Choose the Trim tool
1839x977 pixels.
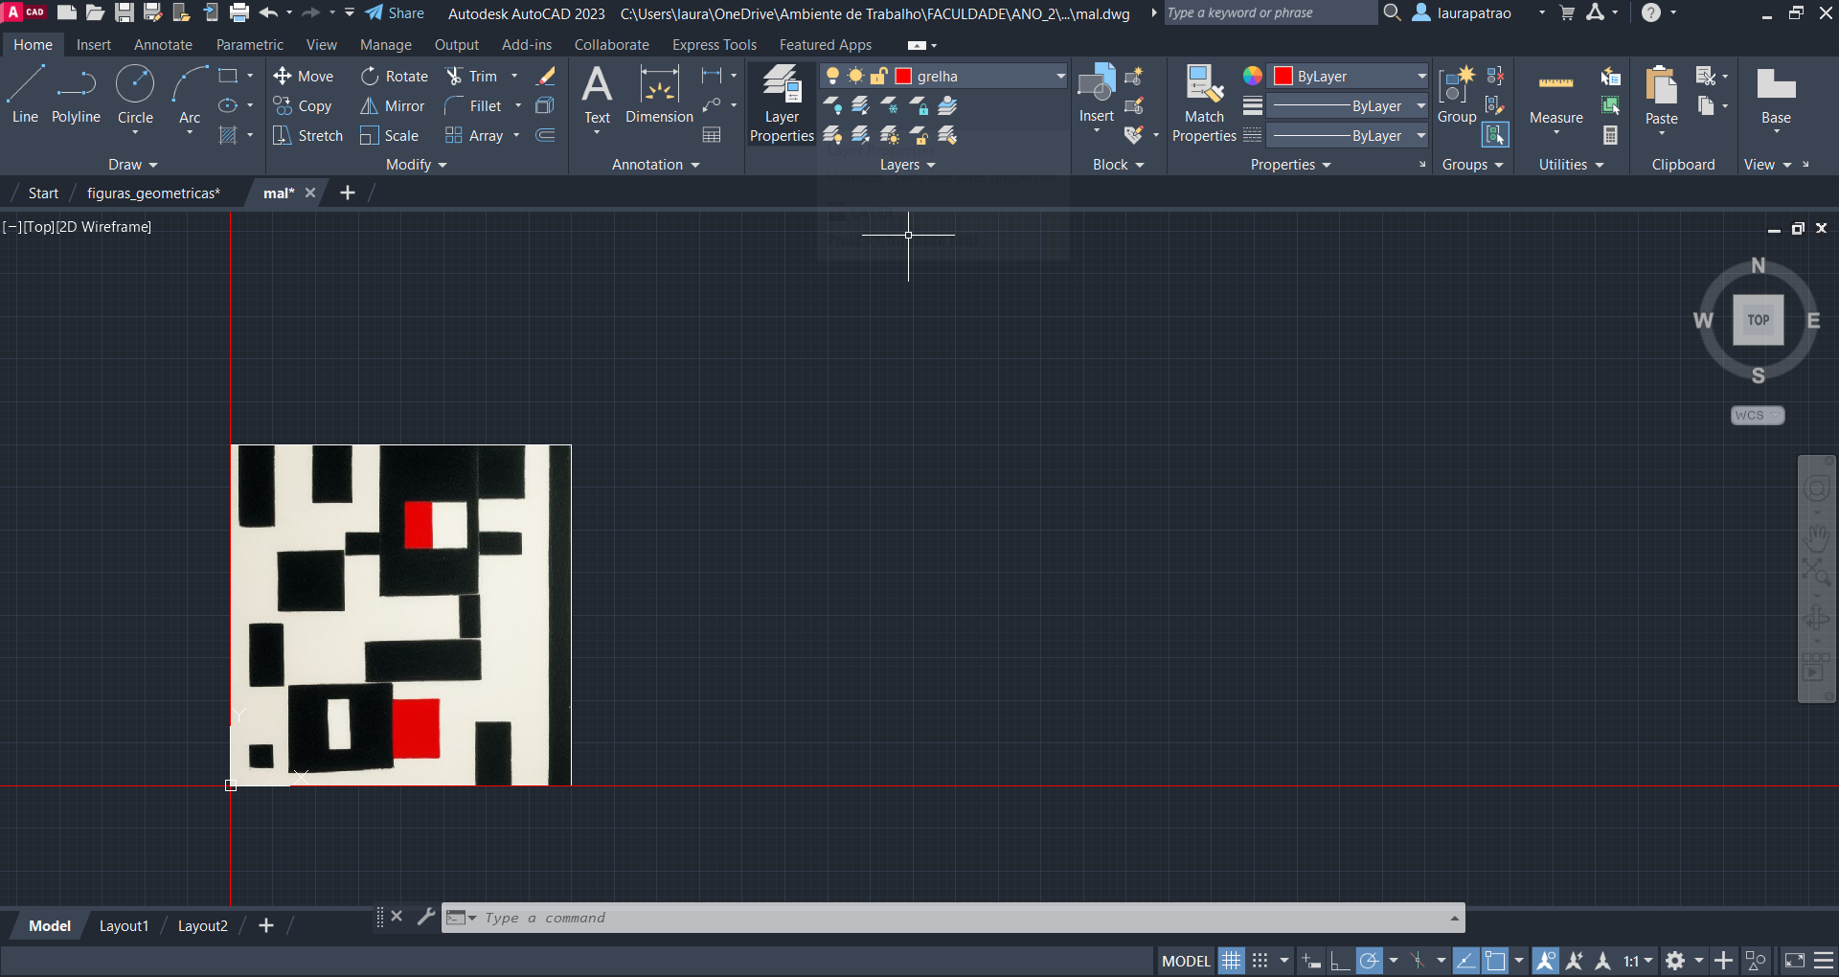pyautogui.click(x=471, y=77)
